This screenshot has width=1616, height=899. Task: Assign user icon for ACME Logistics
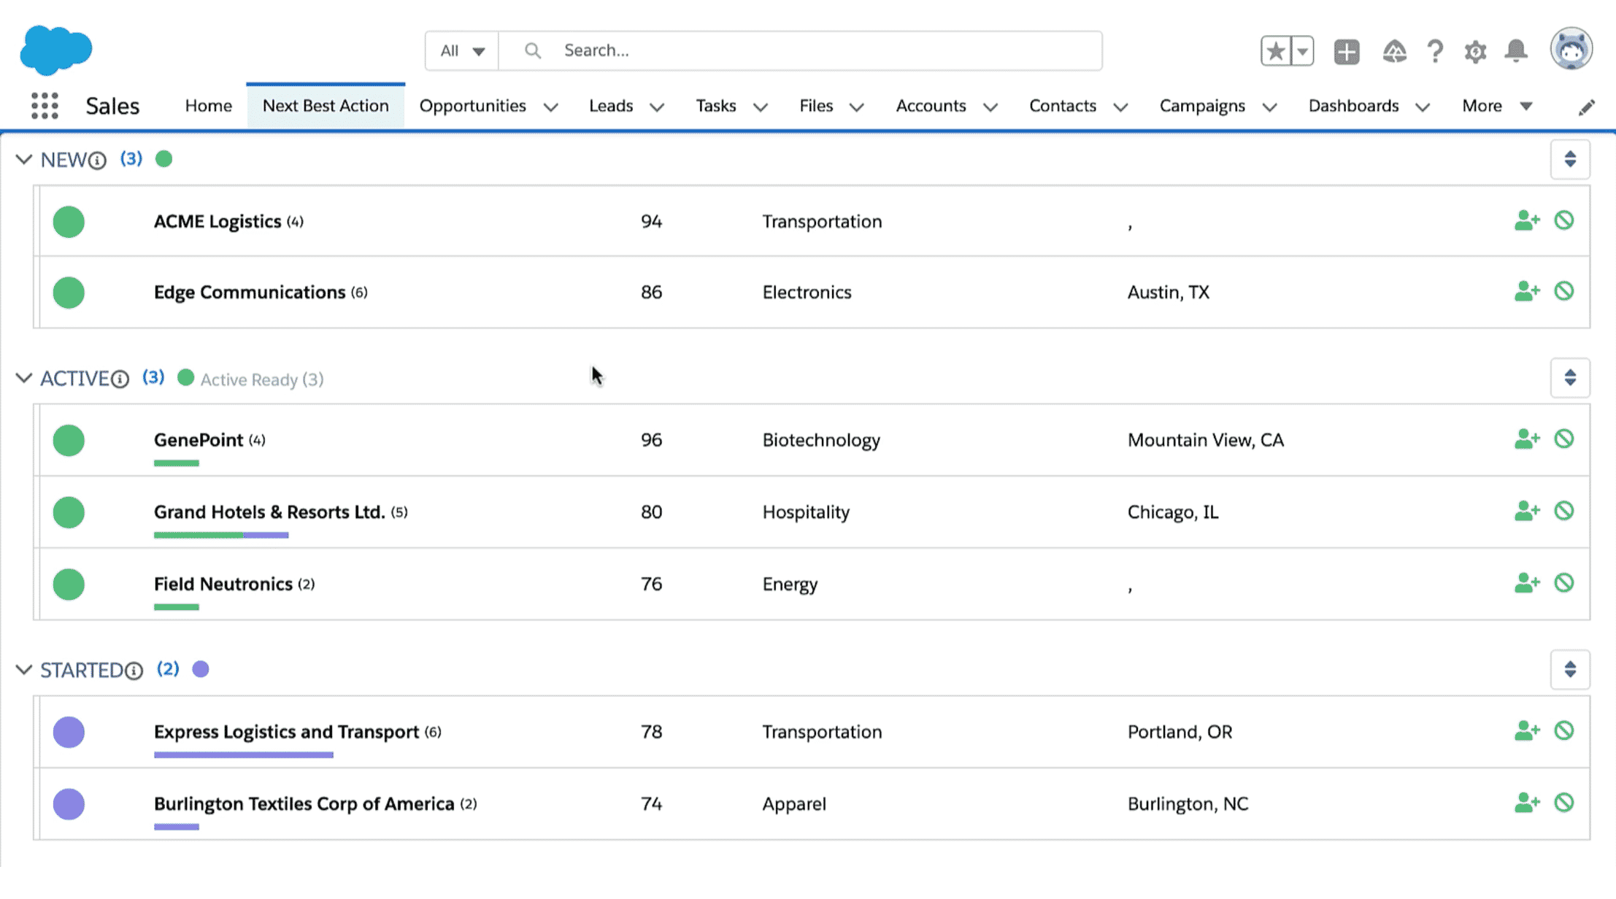pyautogui.click(x=1526, y=220)
